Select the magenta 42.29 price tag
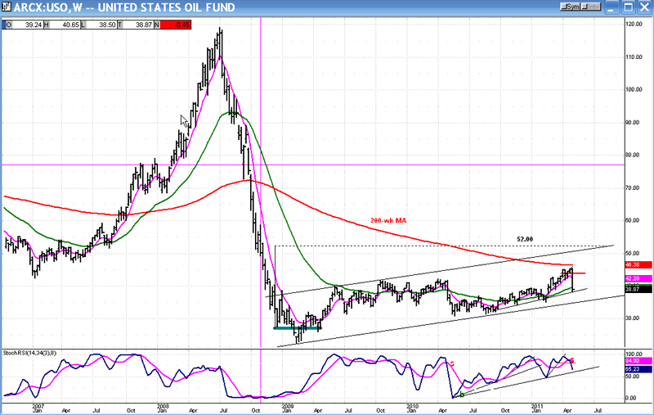This screenshot has width=654, height=415. point(636,279)
